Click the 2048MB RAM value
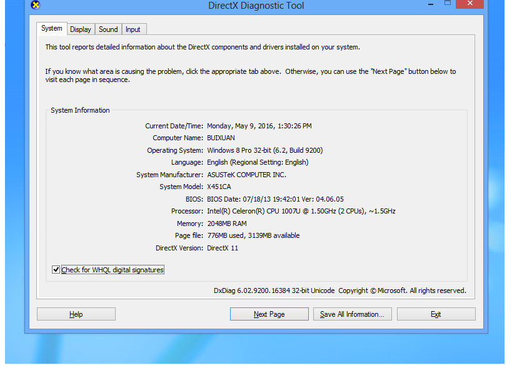Viewport: 512px width, 365px height. pos(227,224)
